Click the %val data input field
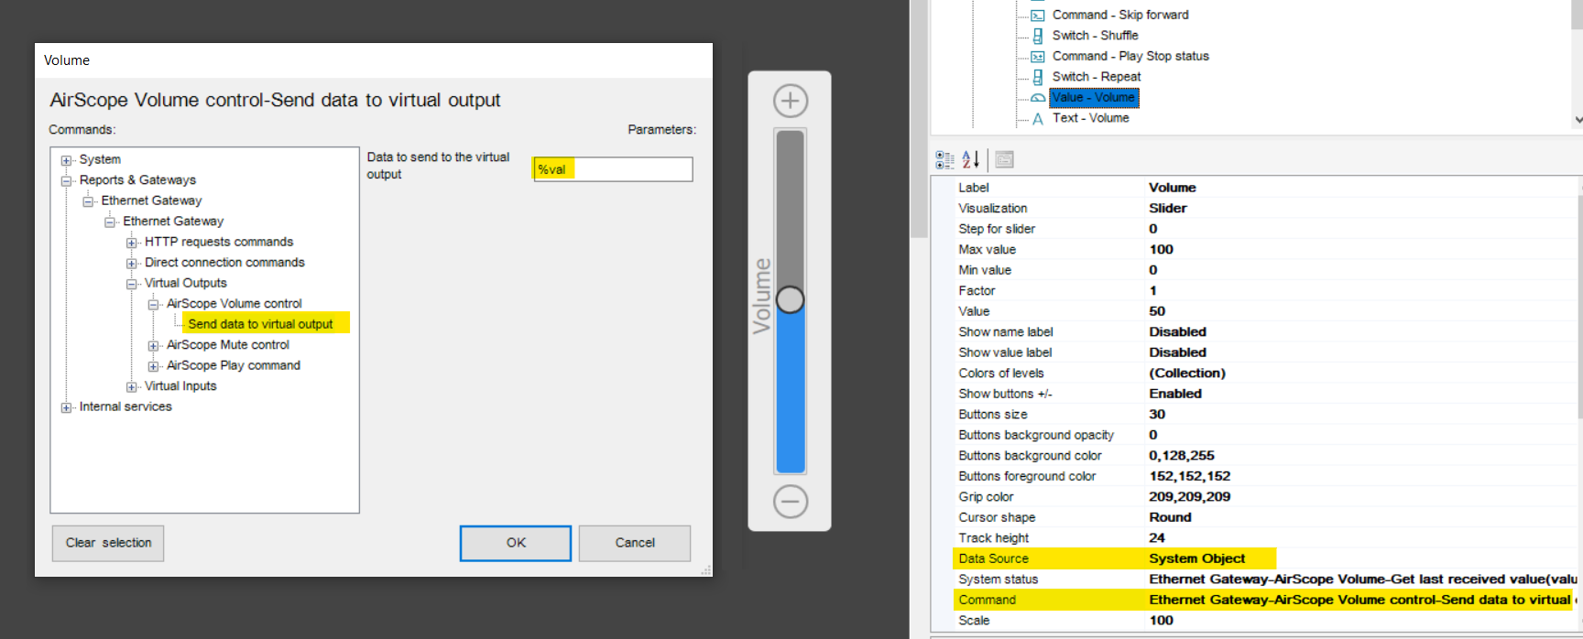The image size is (1583, 639). click(613, 169)
